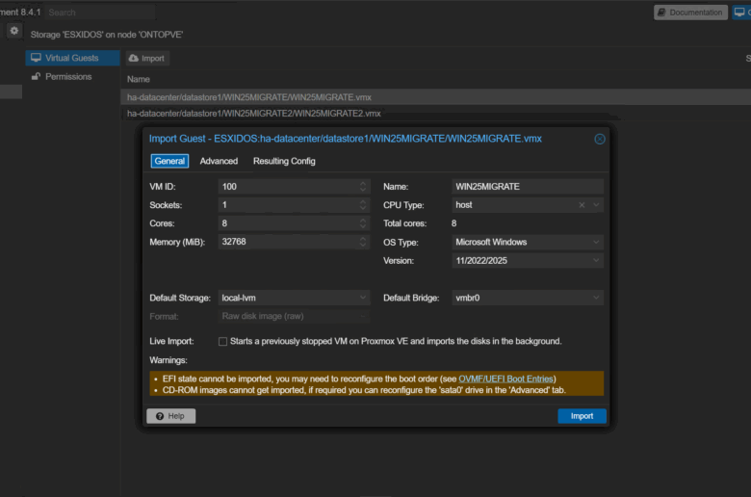
Task: Select Virtual Guests in the storage sidebar
Action: [x=72, y=58]
